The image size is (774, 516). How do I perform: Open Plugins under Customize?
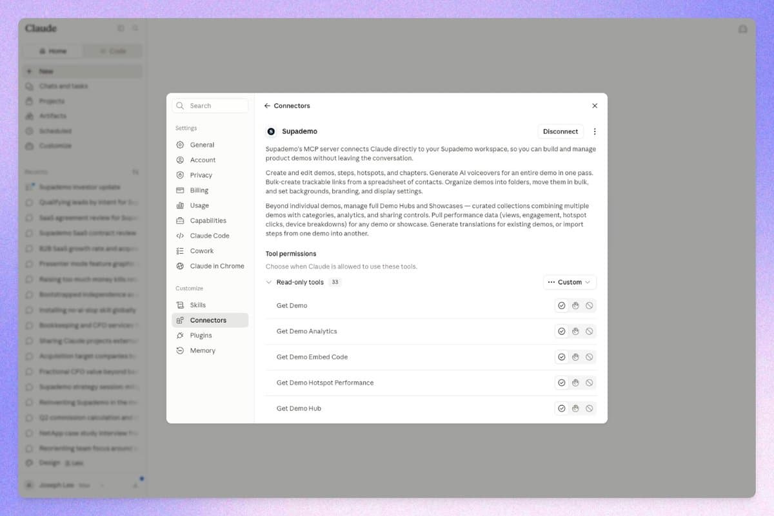pyautogui.click(x=210, y=336)
